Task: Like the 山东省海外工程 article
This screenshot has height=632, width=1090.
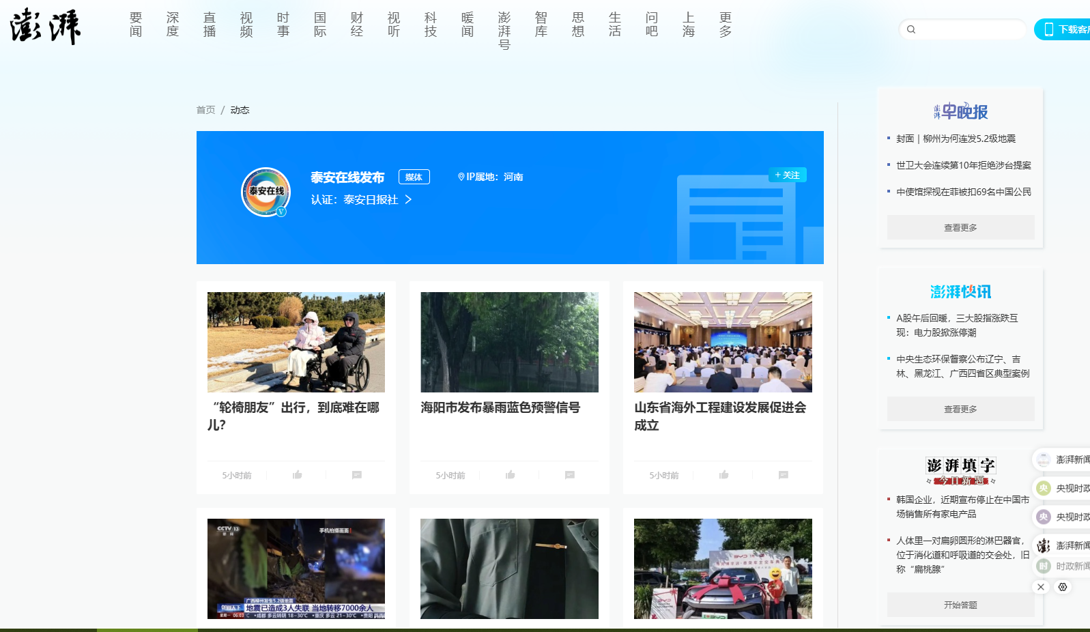Action: [x=723, y=475]
